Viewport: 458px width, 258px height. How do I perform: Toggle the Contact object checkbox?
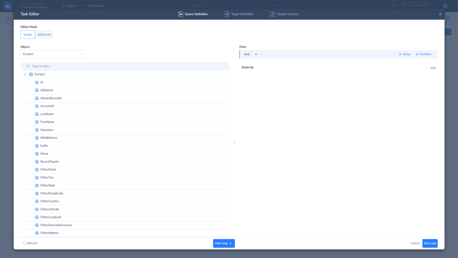(x=31, y=75)
